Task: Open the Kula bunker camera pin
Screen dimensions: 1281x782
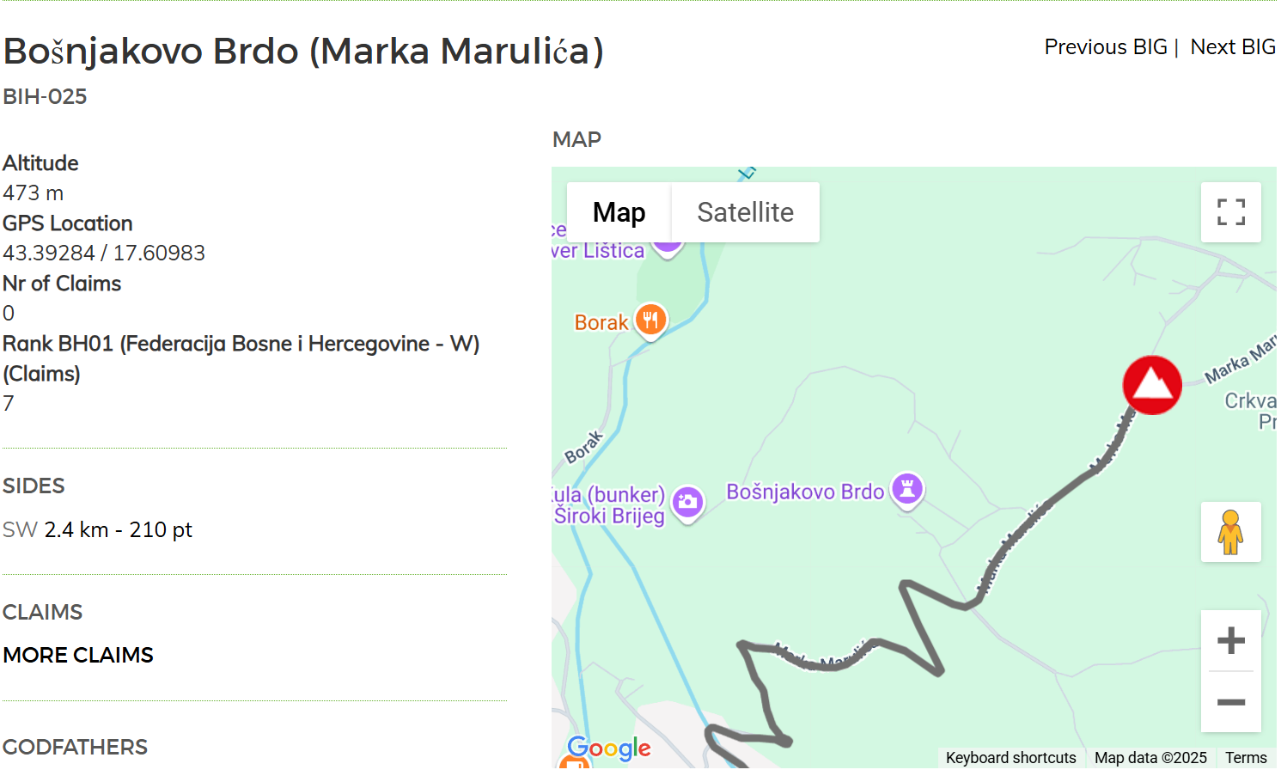Action: (687, 504)
